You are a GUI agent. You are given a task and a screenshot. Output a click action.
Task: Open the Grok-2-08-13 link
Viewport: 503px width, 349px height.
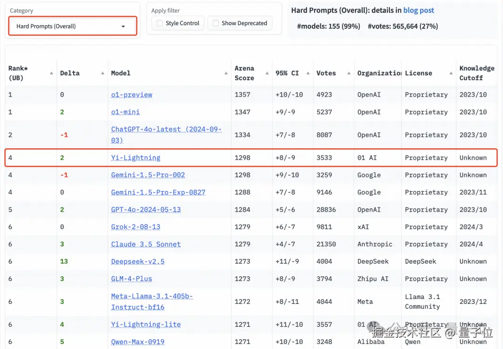tap(136, 227)
